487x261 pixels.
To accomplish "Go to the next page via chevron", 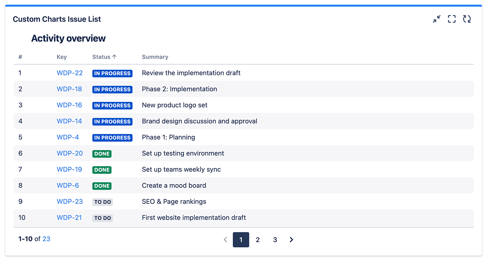I will pos(291,240).
